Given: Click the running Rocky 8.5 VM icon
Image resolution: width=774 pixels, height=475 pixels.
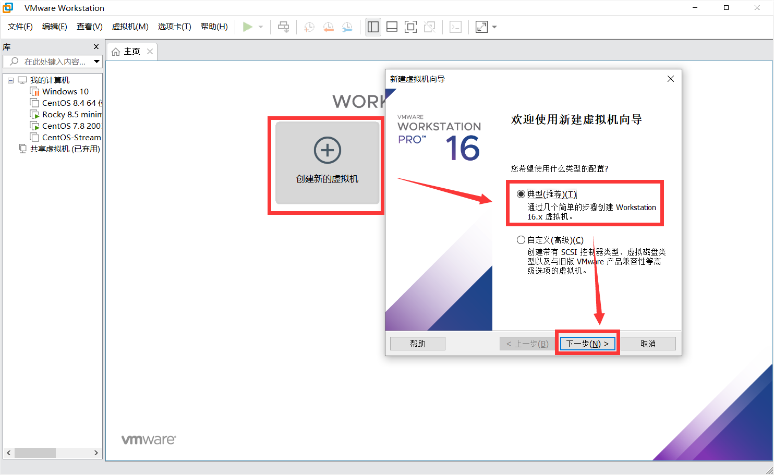Looking at the screenshot, I should pos(35,115).
